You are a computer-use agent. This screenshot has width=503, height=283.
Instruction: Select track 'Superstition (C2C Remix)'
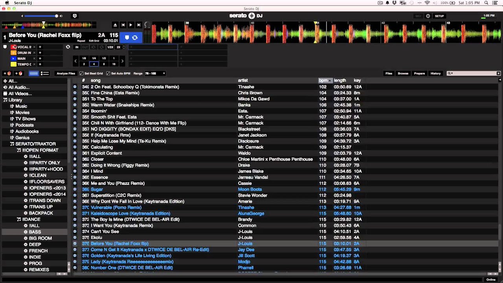[116, 195]
